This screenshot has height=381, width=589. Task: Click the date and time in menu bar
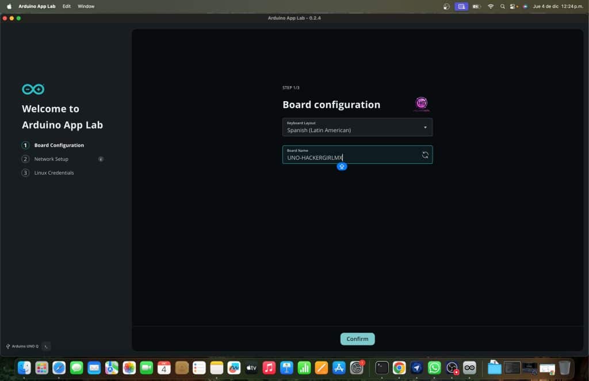point(558,6)
